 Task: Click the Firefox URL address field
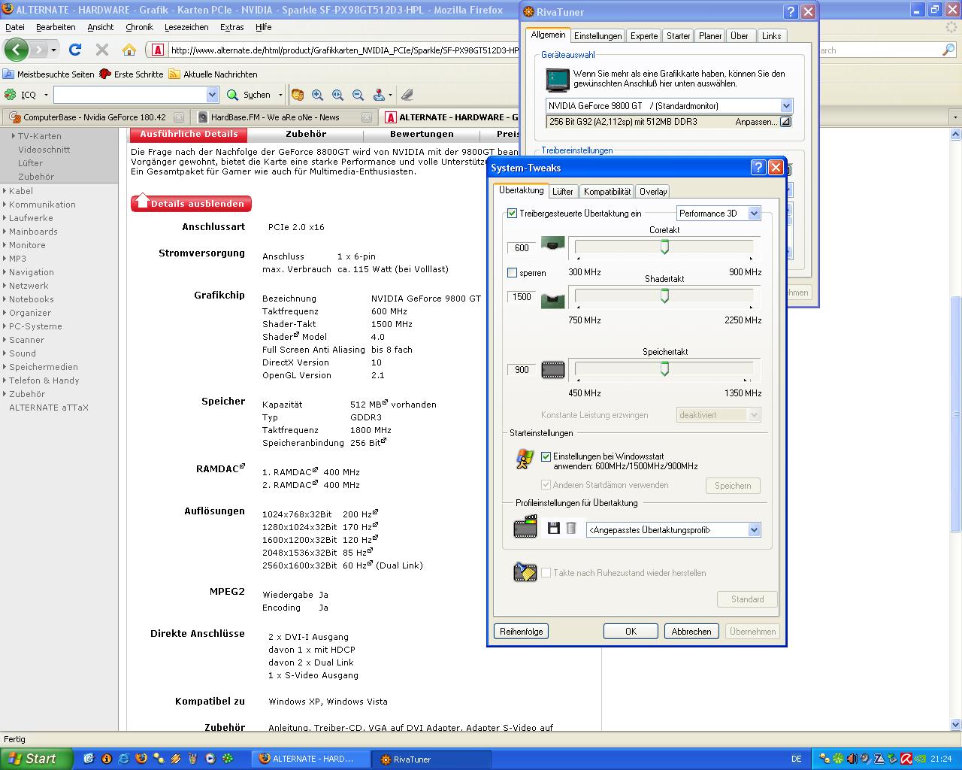click(343, 50)
